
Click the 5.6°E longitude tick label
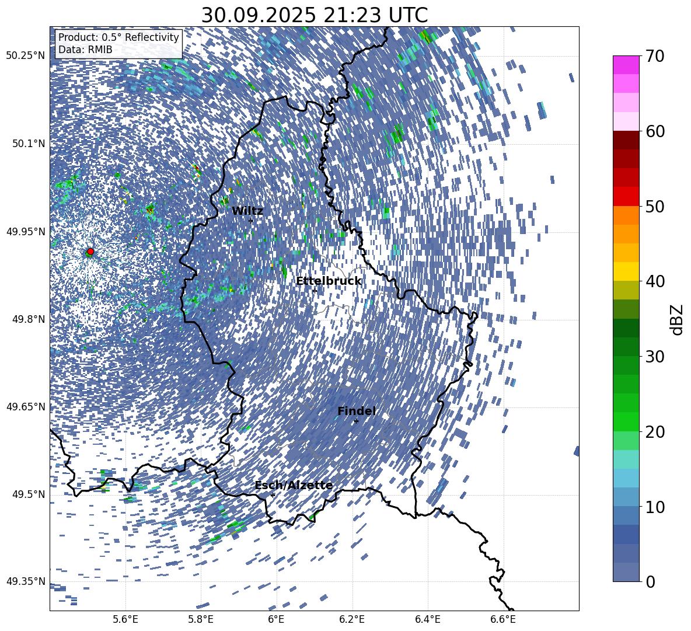(x=125, y=619)
